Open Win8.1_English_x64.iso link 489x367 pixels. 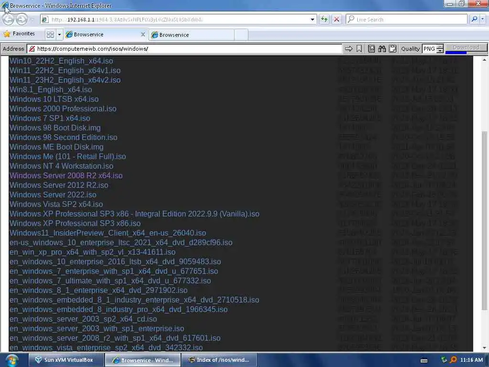coord(51,89)
